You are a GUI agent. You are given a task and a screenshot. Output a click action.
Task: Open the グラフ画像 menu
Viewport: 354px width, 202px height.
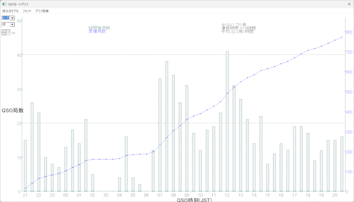(x=42, y=11)
